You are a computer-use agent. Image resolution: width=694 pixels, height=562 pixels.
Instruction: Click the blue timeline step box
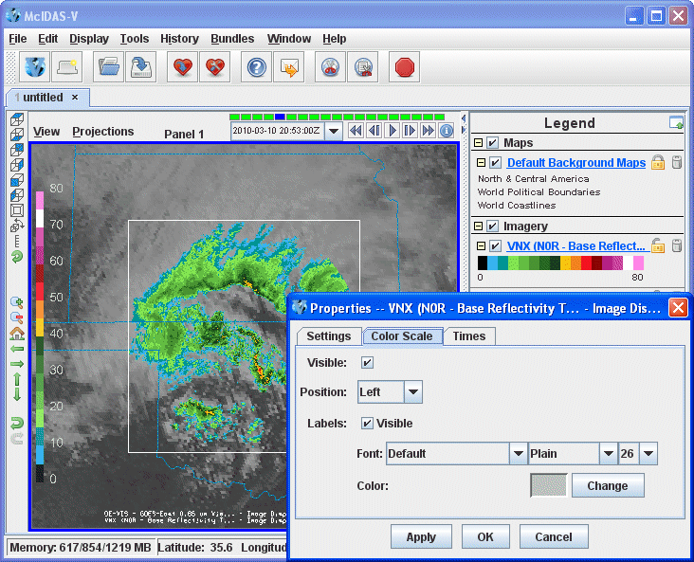(x=280, y=117)
